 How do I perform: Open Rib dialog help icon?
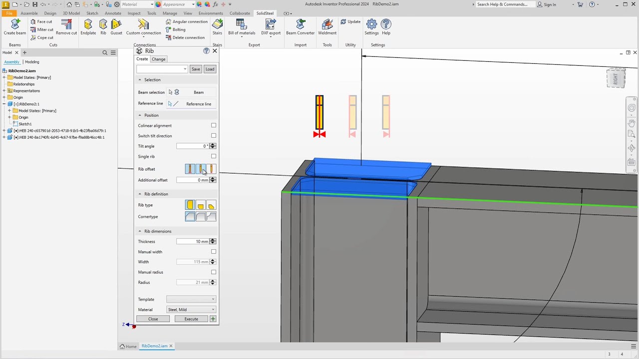coord(206,51)
